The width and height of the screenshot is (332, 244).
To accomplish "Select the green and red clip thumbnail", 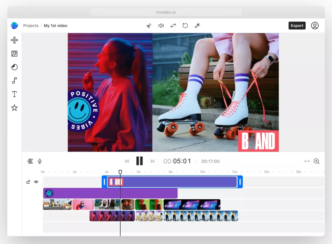I will [149, 205].
